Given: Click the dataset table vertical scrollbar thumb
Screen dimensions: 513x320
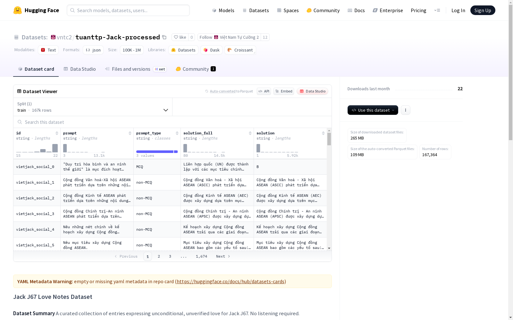Looking at the screenshot, I should point(329,139).
